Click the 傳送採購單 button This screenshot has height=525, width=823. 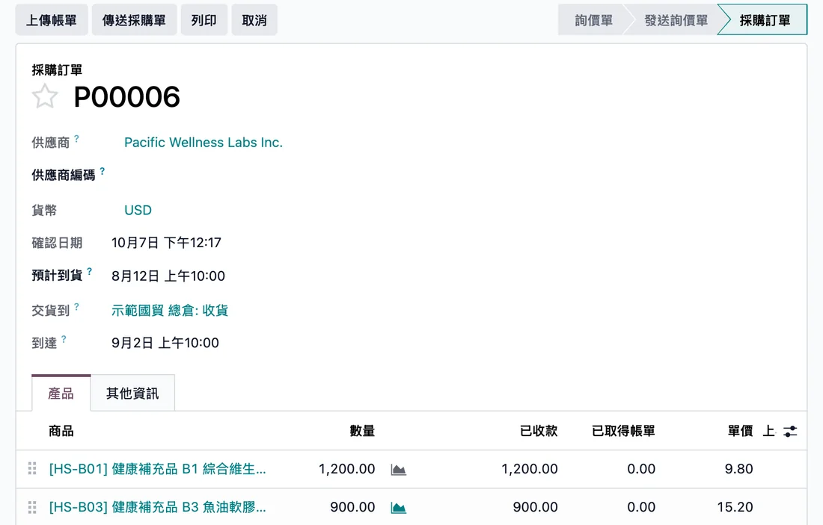point(134,20)
